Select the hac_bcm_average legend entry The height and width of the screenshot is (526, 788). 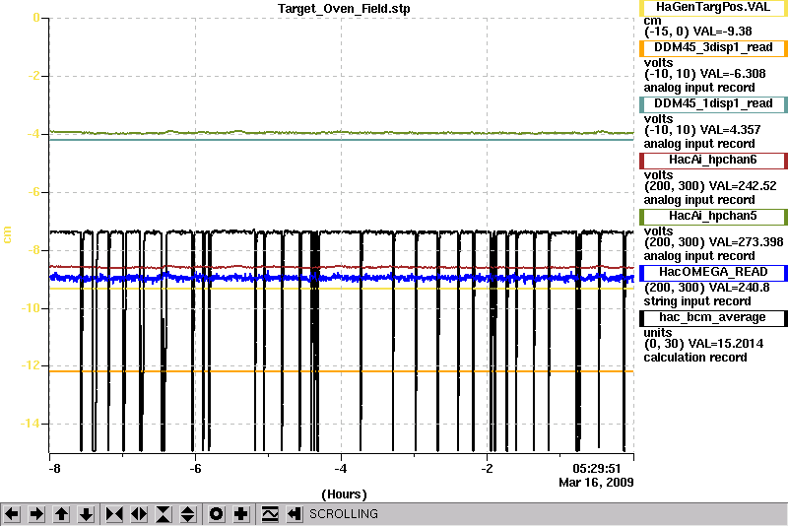713,318
